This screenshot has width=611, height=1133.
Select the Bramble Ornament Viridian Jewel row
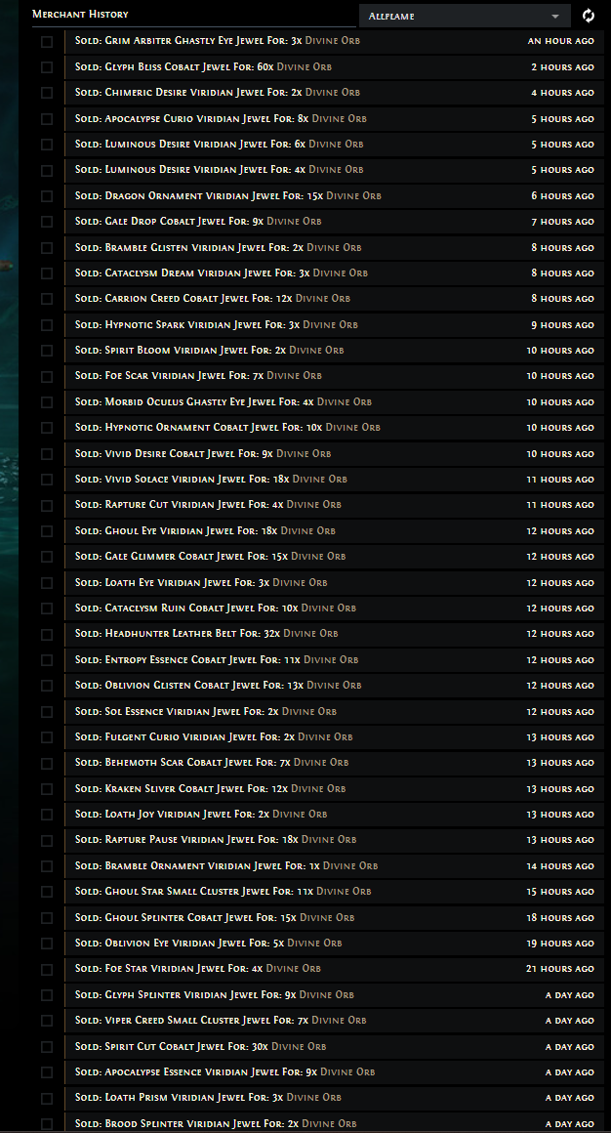point(335,866)
